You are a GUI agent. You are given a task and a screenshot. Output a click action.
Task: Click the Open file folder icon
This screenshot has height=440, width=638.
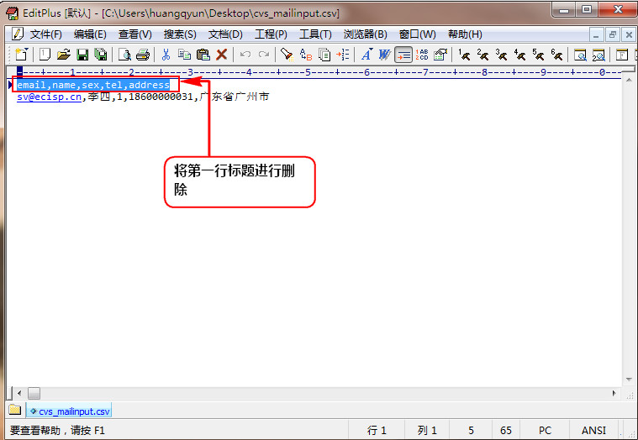click(63, 55)
